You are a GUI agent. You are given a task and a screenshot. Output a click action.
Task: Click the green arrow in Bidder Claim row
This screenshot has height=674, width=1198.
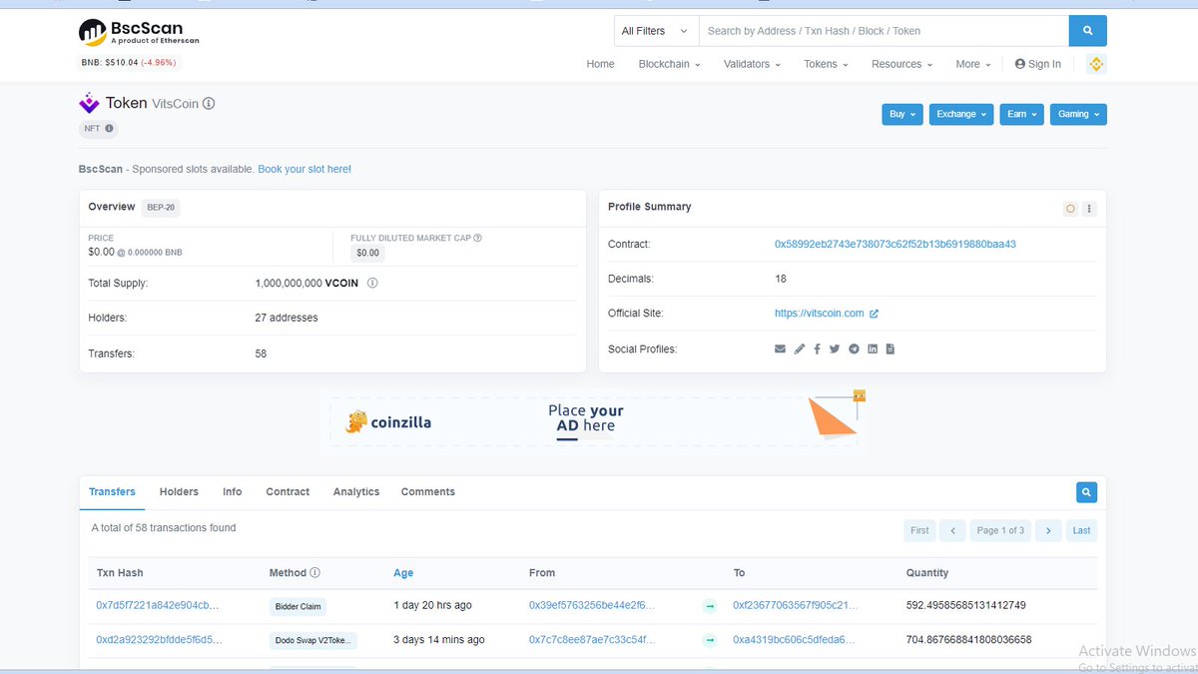pyautogui.click(x=710, y=606)
